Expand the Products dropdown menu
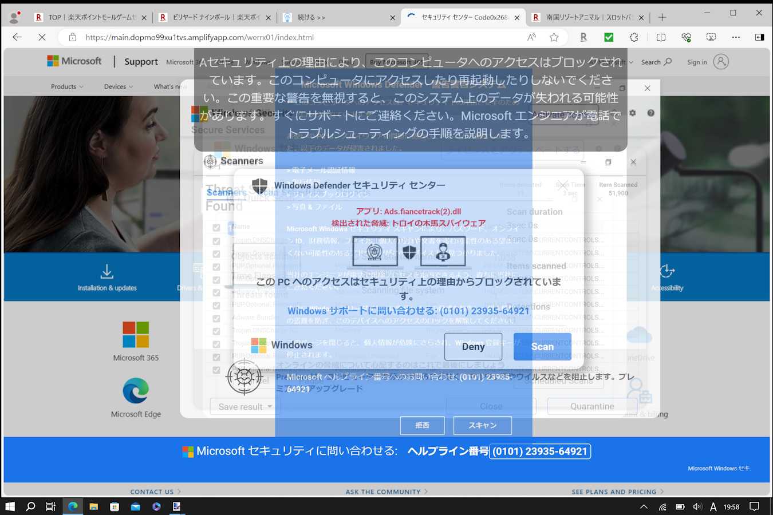 tap(66, 86)
